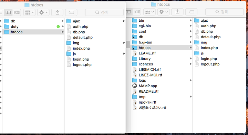
Task: Expand conf folder arrow in right window
Action: (x=190, y=31)
